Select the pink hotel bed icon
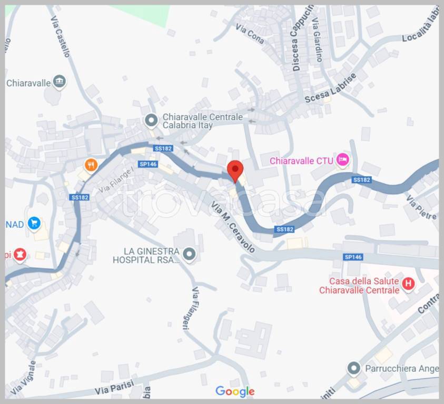Viewport: 444px width, 404px height. tap(343, 159)
